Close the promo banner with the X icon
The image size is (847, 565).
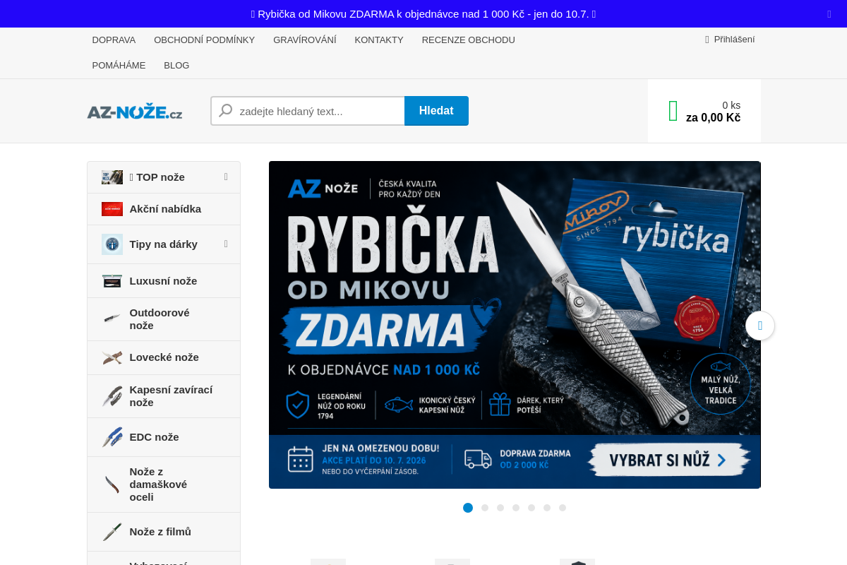(829, 14)
